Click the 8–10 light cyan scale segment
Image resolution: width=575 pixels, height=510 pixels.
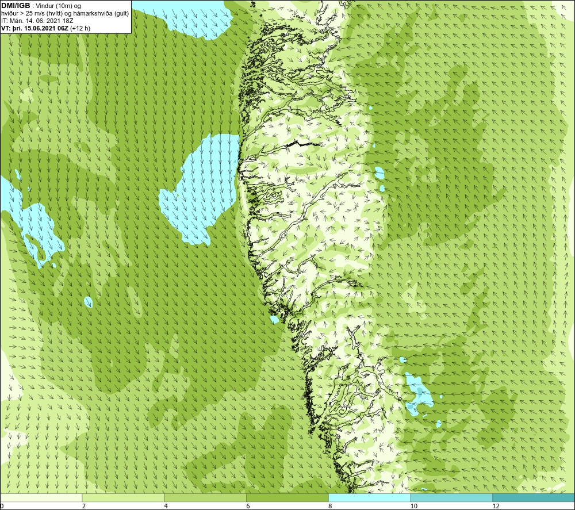[370, 497]
